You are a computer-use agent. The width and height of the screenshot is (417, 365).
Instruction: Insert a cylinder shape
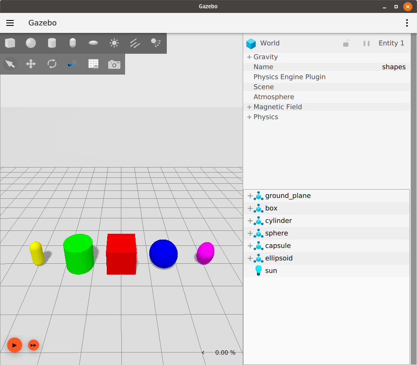[52, 43]
